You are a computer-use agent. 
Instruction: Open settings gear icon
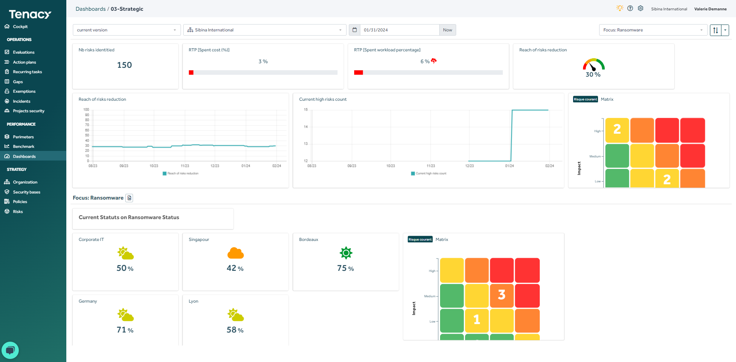641,8
